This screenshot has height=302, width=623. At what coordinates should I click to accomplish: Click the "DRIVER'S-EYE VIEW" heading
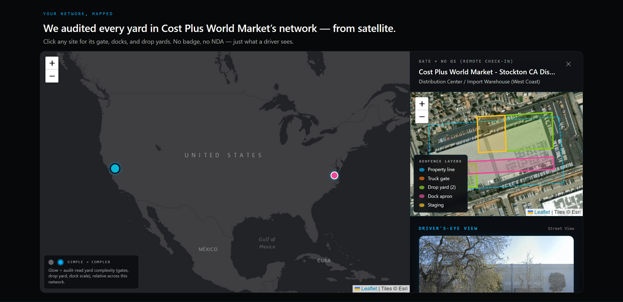[448, 229]
